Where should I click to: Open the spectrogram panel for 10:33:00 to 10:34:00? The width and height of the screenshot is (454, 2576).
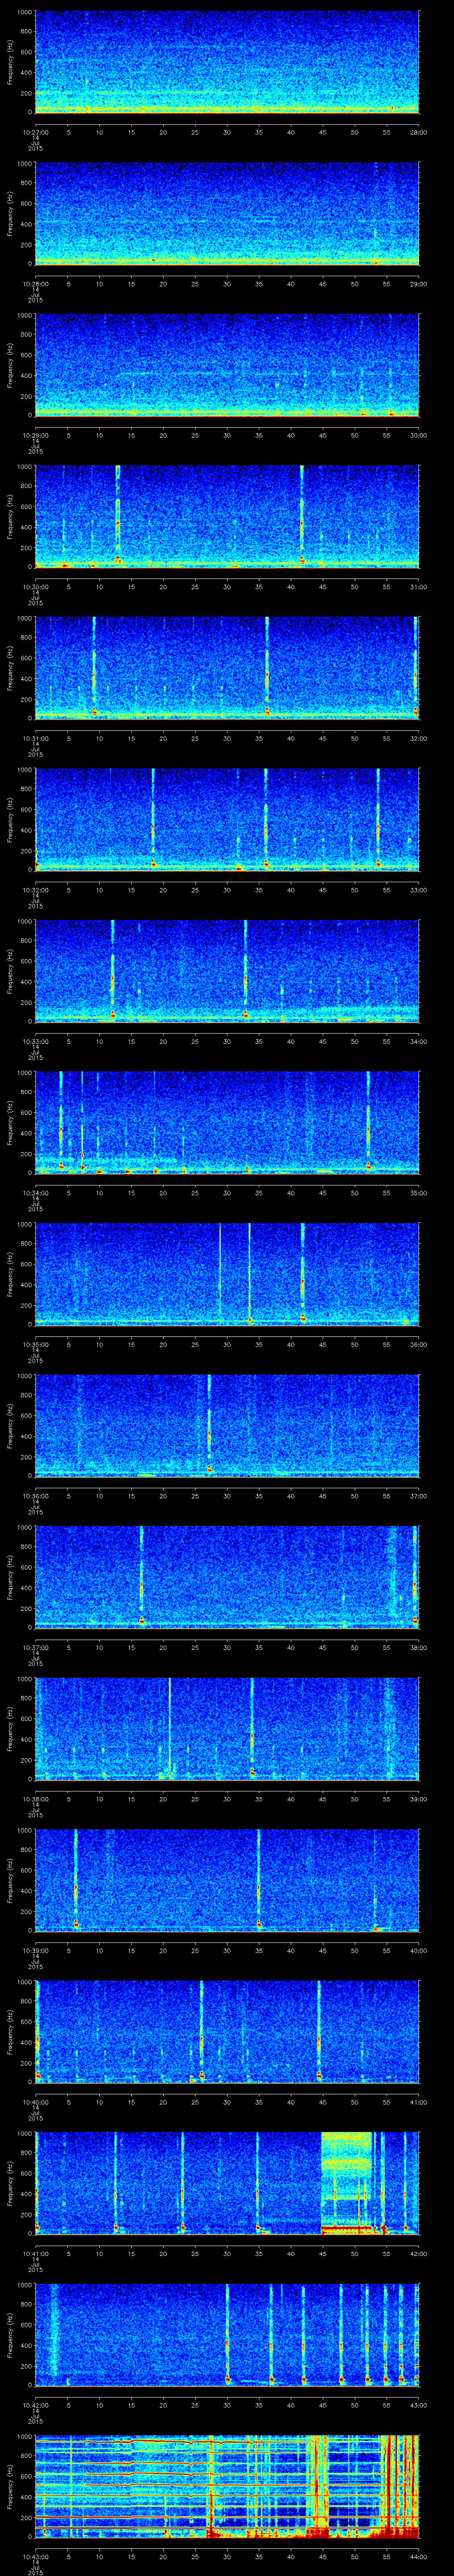pos(227,971)
